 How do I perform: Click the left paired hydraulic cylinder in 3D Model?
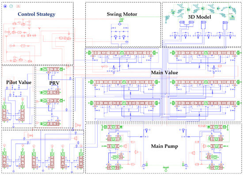coord(182,22)
